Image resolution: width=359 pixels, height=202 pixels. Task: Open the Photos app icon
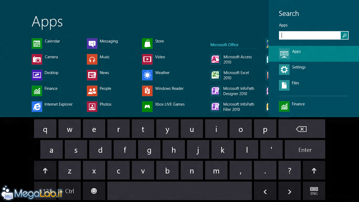[92, 107]
